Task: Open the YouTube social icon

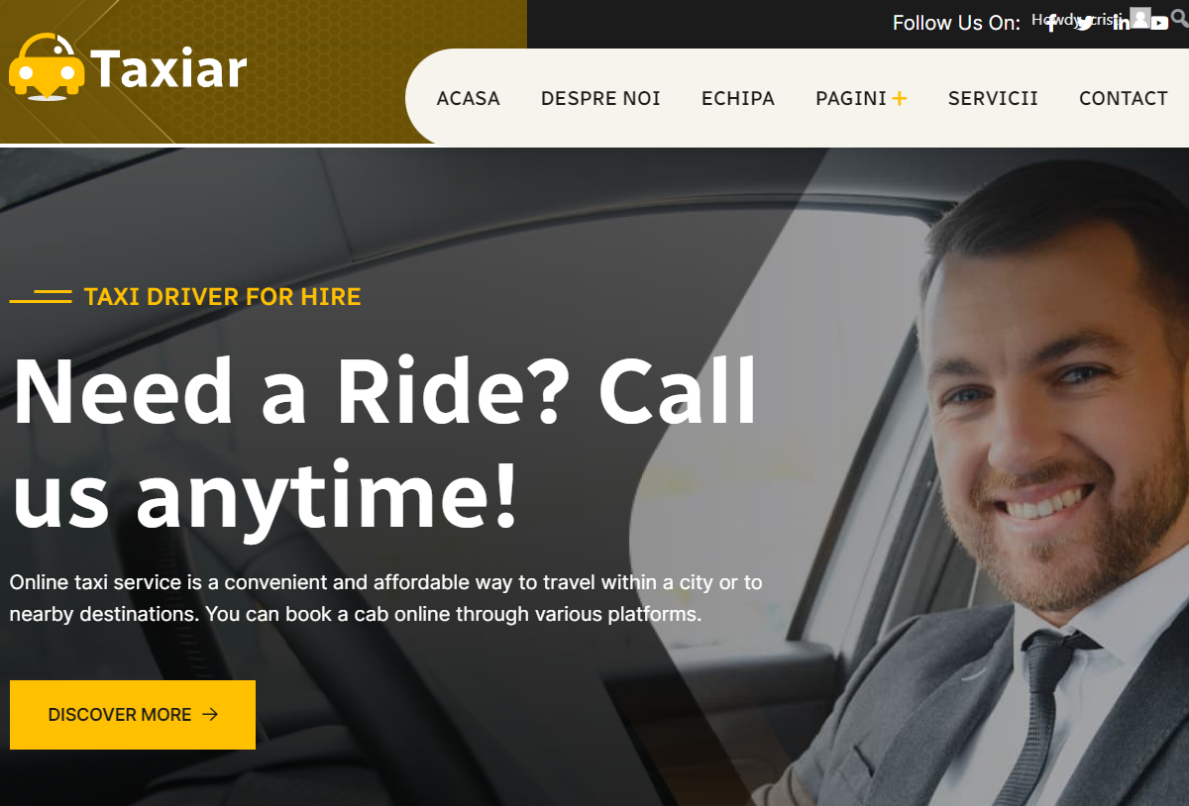Action: 1159,23
